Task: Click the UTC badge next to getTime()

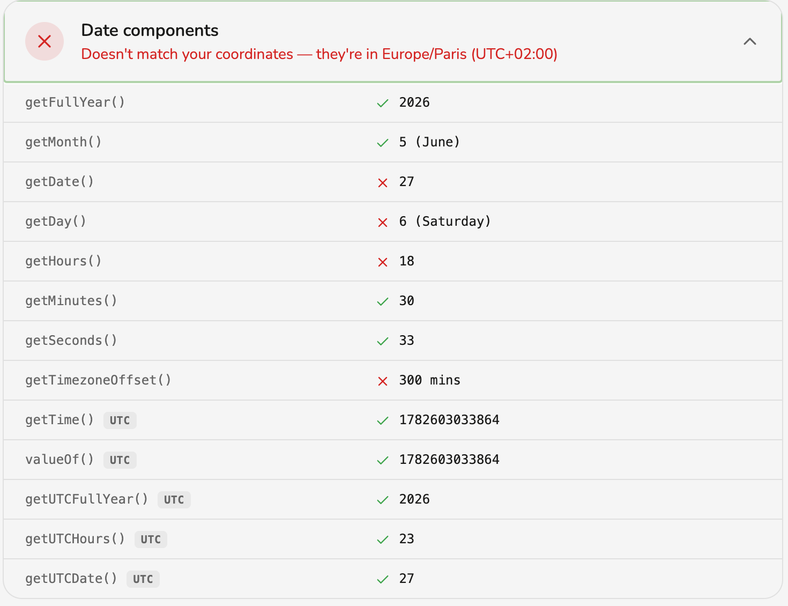Action: [x=120, y=420]
